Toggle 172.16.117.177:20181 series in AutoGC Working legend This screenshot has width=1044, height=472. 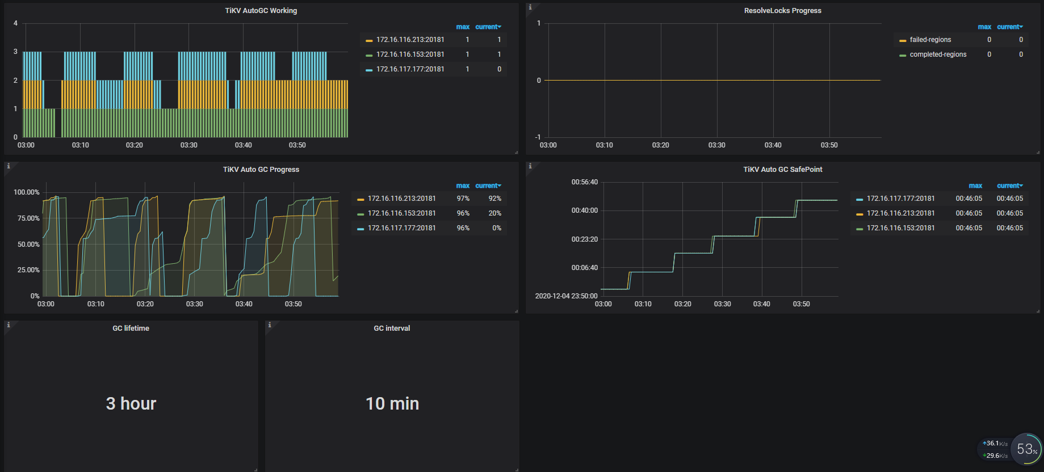(410, 69)
